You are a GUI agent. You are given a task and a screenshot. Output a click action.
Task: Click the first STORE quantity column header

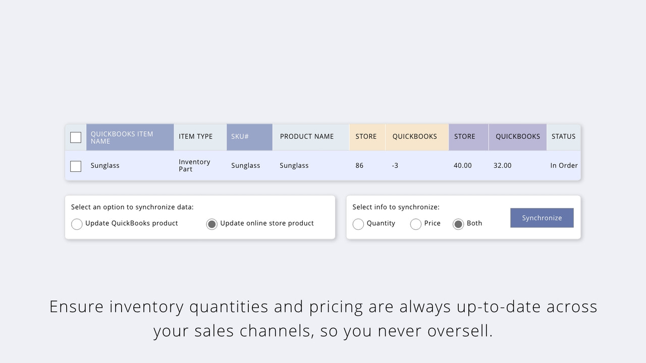coord(366,137)
